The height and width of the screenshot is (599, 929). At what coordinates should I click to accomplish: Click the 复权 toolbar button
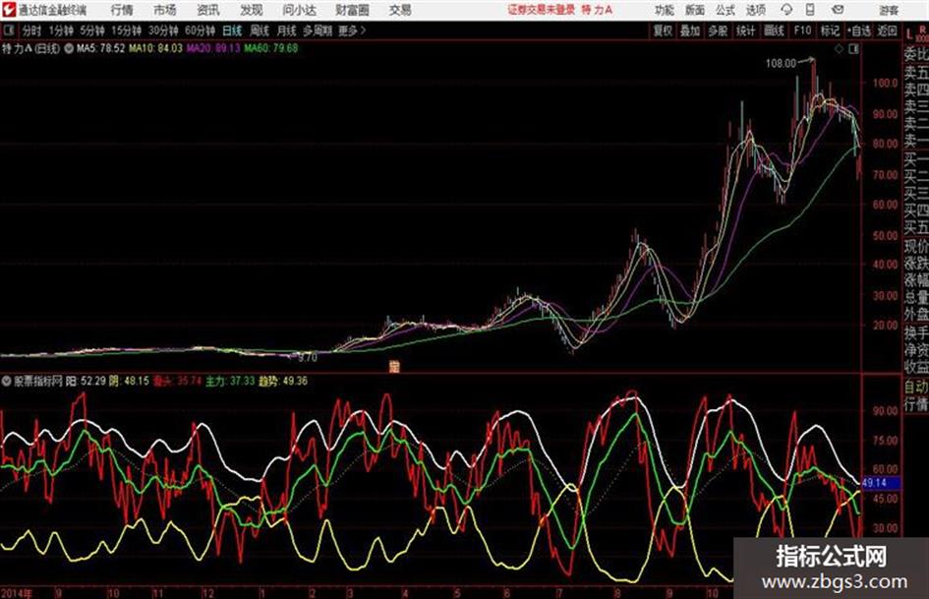tap(663, 30)
